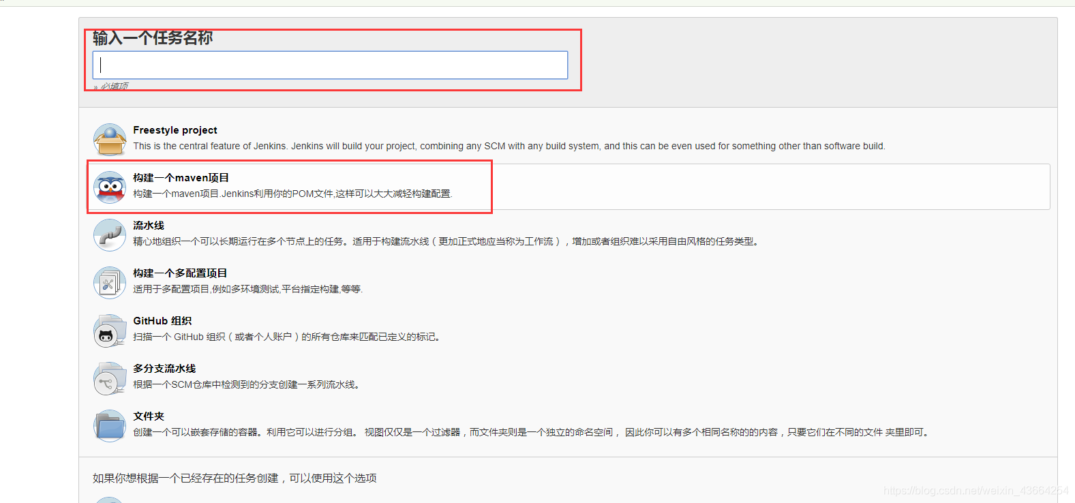Viewport: 1075px width, 503px height.
Task: Choose the 多分支流水线 title
Action: click(164, 369)
